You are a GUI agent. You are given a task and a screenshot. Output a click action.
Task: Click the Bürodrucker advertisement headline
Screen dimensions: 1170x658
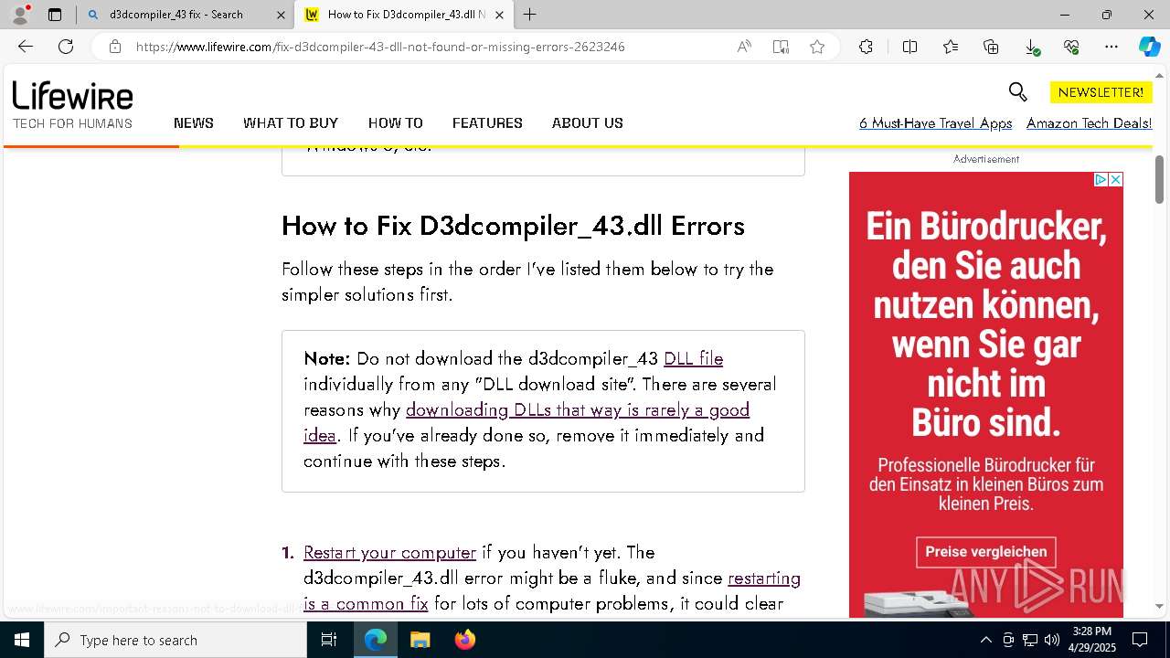tap(986, 324)
